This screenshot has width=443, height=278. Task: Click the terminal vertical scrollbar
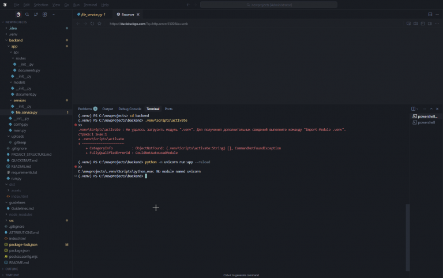(x=408, y=237)
